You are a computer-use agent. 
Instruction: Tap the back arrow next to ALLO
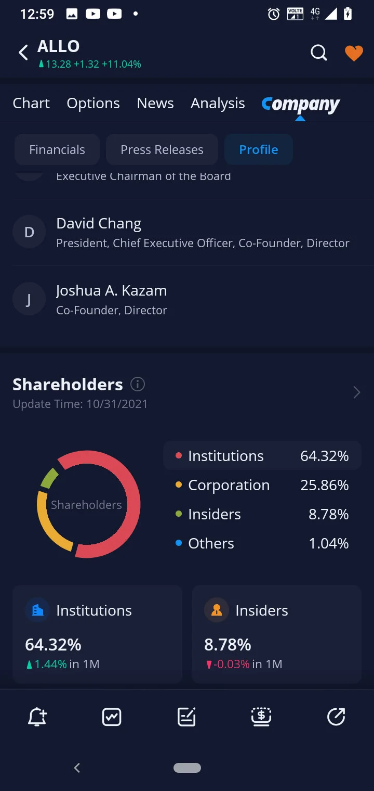click(x=23, y=53)
